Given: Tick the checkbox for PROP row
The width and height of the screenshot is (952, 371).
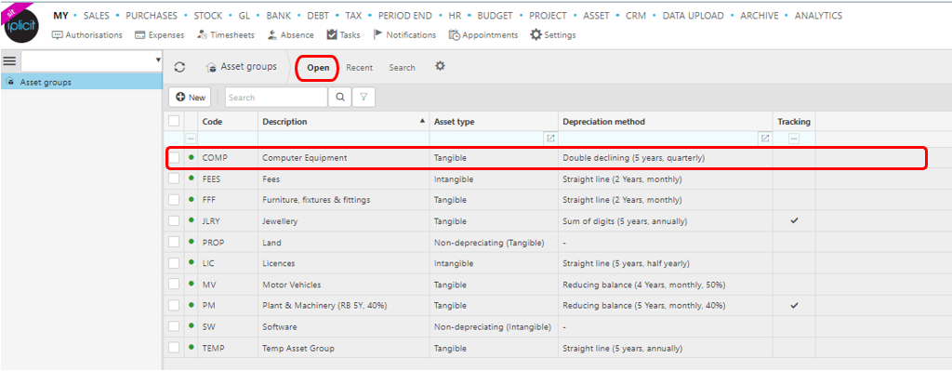Looking at the screenshot, I should [174, 243].
